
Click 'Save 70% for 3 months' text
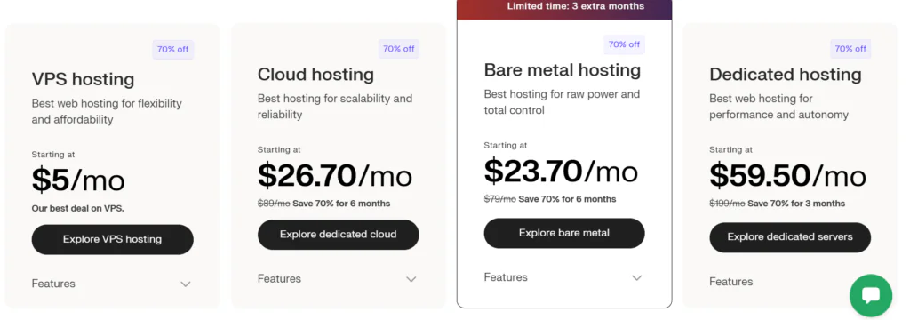click(x=796, y=204)
